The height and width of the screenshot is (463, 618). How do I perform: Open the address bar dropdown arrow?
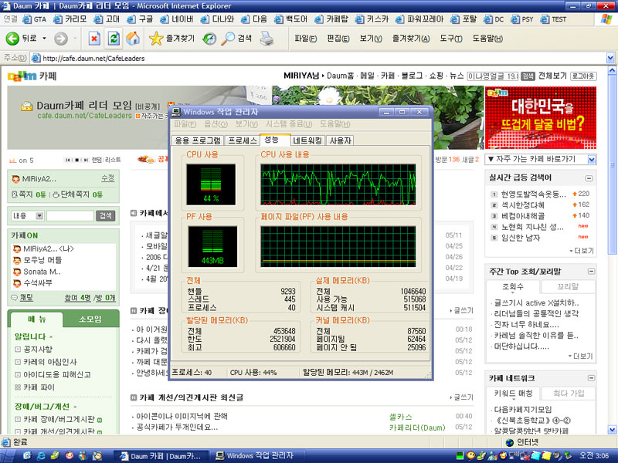point(610,59)
